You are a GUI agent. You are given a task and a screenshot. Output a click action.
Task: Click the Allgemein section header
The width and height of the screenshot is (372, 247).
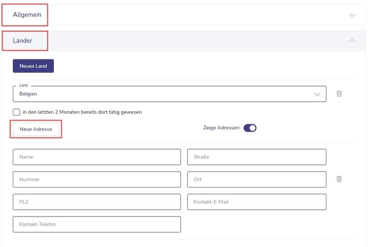(27, 15)
